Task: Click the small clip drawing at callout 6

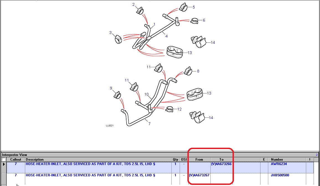Action: tap(195, 21)
